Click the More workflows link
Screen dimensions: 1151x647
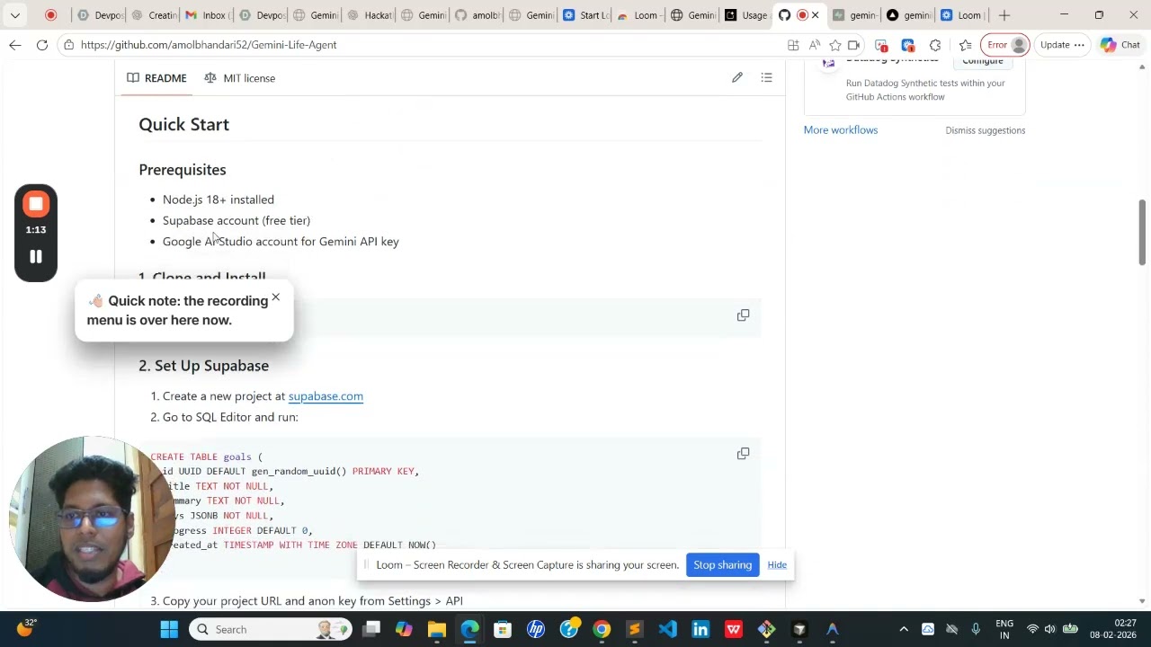click(x=841, y=130)
